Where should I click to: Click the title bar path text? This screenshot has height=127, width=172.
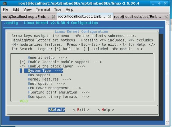coord(79,3)
